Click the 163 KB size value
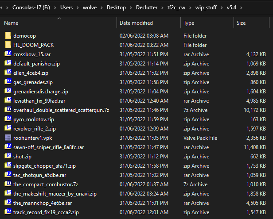 click(x=258, y=119)
